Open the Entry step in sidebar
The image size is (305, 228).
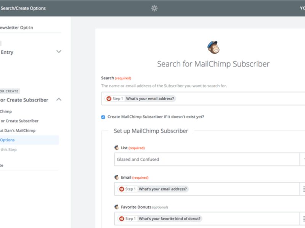pos(7,52)
